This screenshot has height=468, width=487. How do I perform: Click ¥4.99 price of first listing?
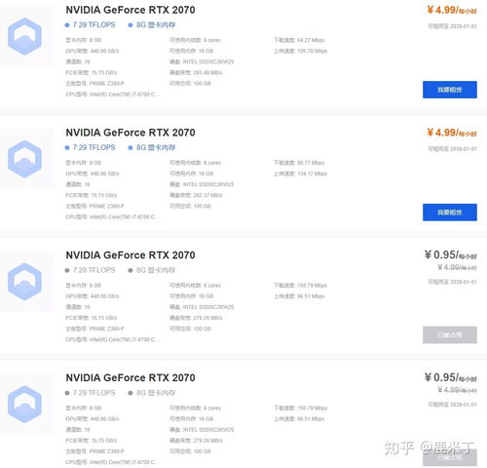click(x=452, y=10)
